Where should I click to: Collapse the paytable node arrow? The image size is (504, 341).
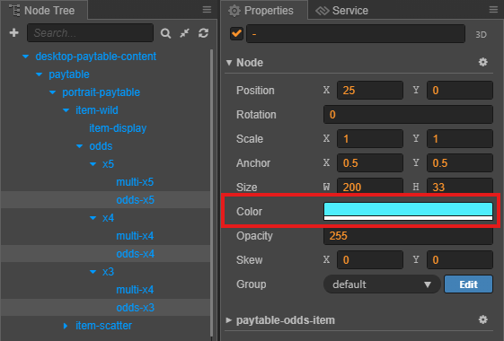pos(39,74)
